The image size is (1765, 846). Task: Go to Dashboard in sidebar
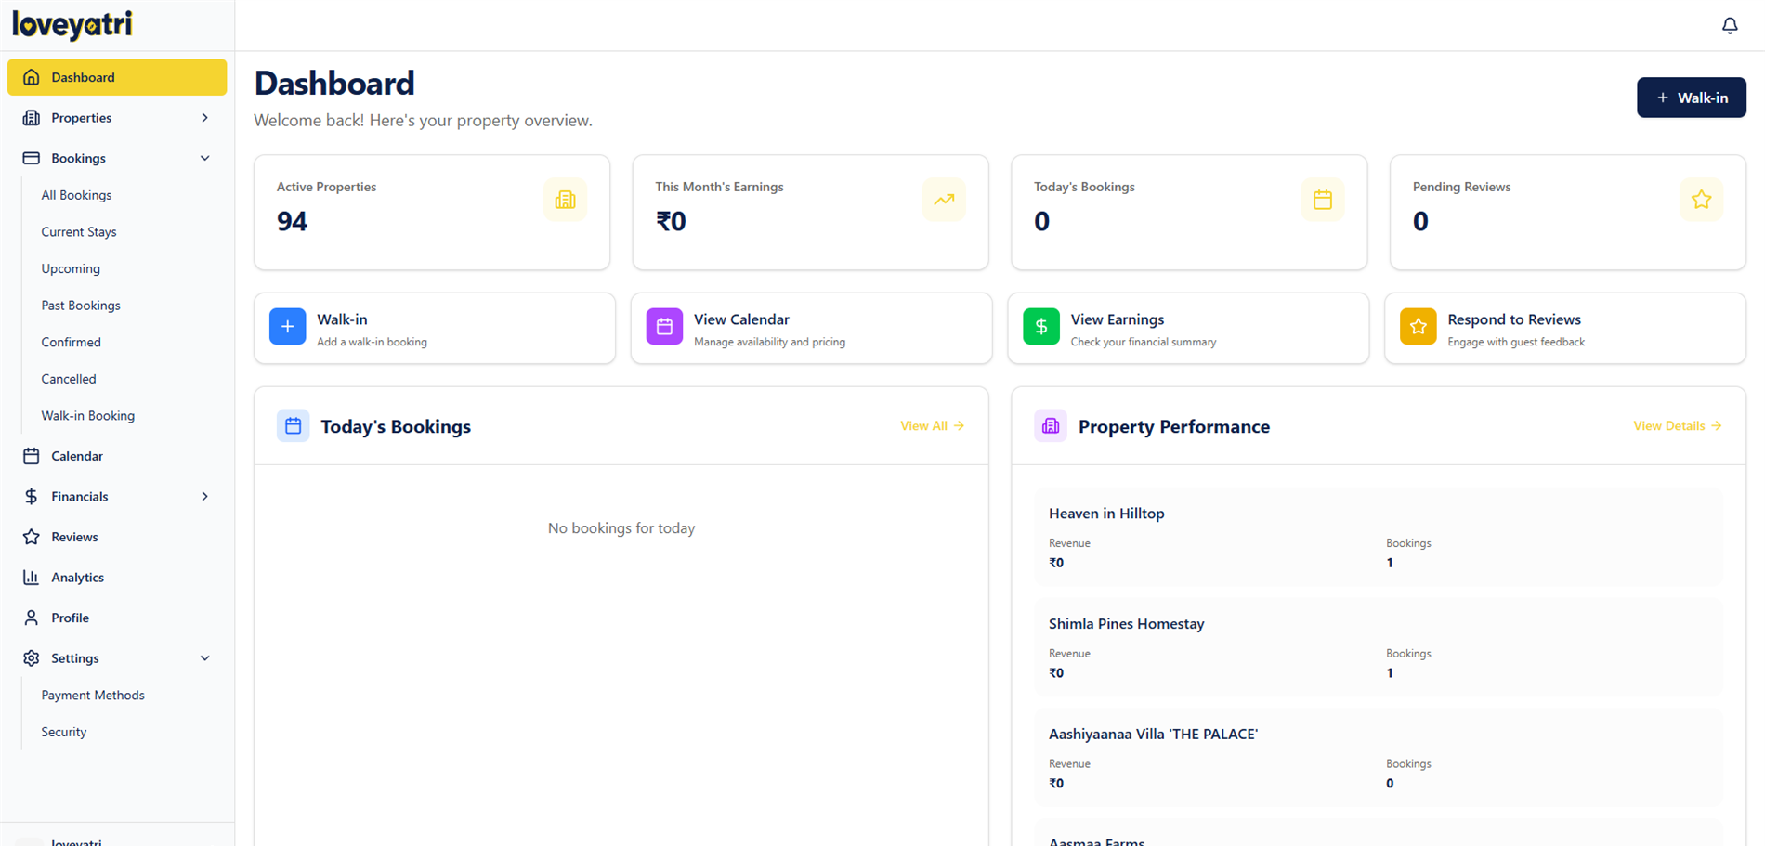pyautogui.click(x=117, y=77)
